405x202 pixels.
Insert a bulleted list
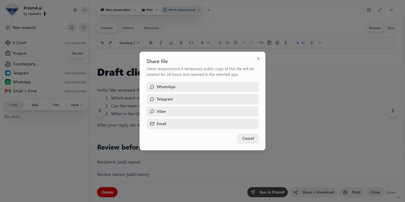pos(220,43)
